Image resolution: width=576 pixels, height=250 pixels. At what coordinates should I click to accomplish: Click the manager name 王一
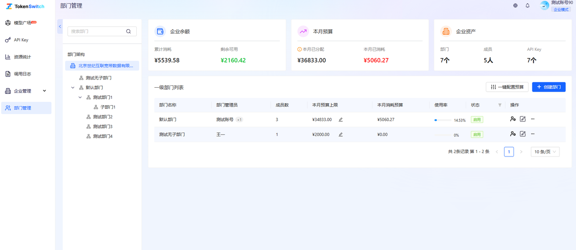220,134
